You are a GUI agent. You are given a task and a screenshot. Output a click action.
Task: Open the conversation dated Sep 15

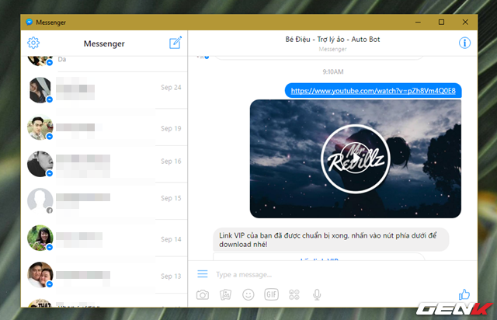[104, 200]
